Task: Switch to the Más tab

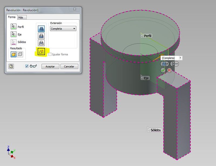Action: (x=21, y=18)
